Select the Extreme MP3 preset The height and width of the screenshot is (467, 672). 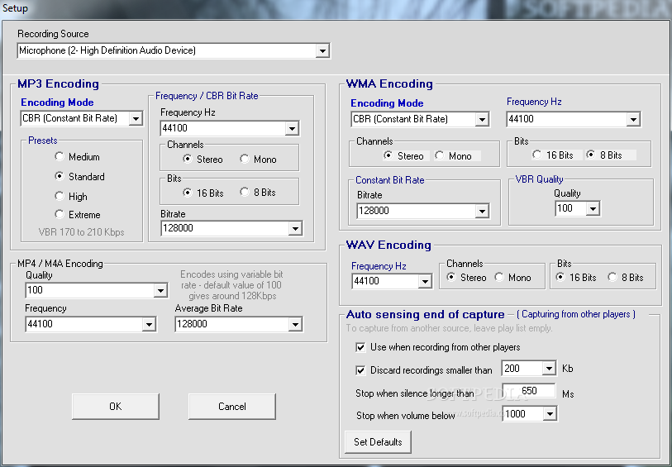(60, 214)
